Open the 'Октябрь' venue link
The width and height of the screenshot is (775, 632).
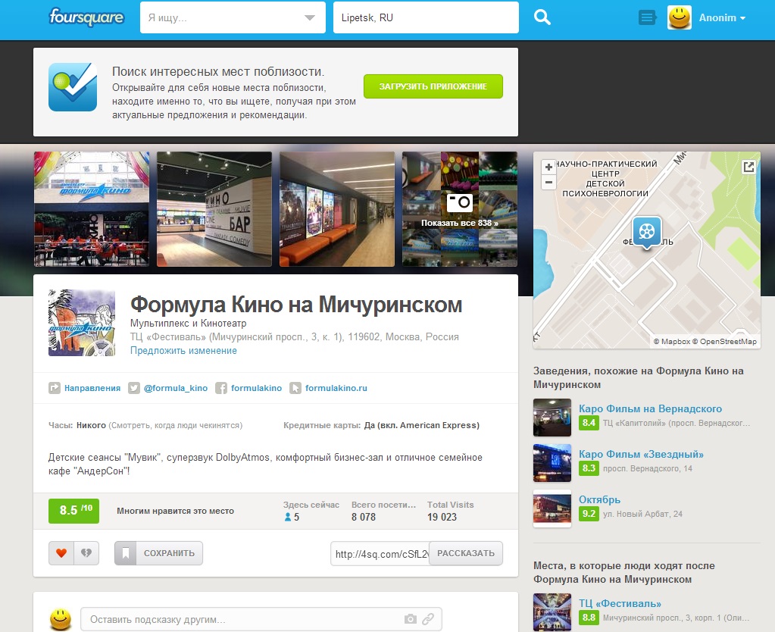[599, 500]
